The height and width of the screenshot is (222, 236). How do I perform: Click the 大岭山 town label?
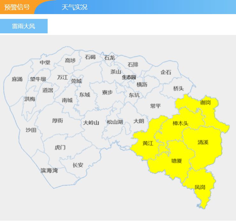pos(91,123)
